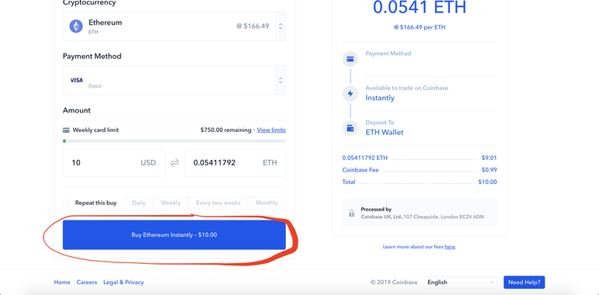Select the Every two weeks tab

[218, 203]
